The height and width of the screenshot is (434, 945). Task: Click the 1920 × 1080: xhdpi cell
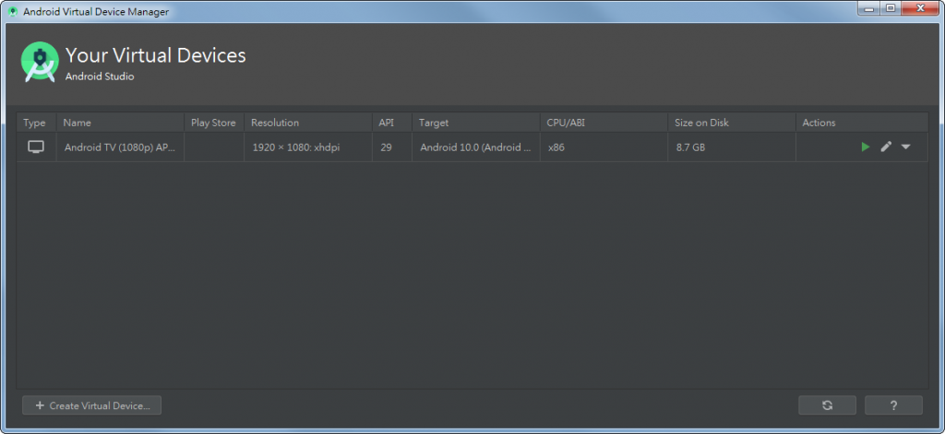tap(308, 147)
